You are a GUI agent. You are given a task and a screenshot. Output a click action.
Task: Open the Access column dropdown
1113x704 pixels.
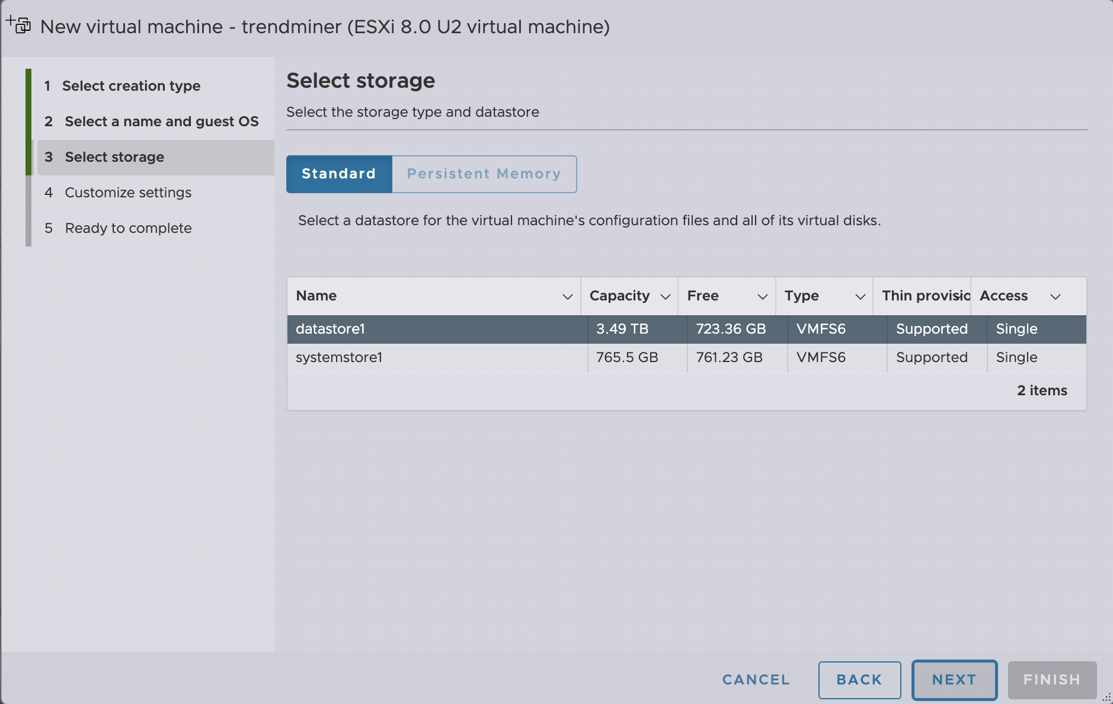pyautogui.click(x=1056, y=296)
